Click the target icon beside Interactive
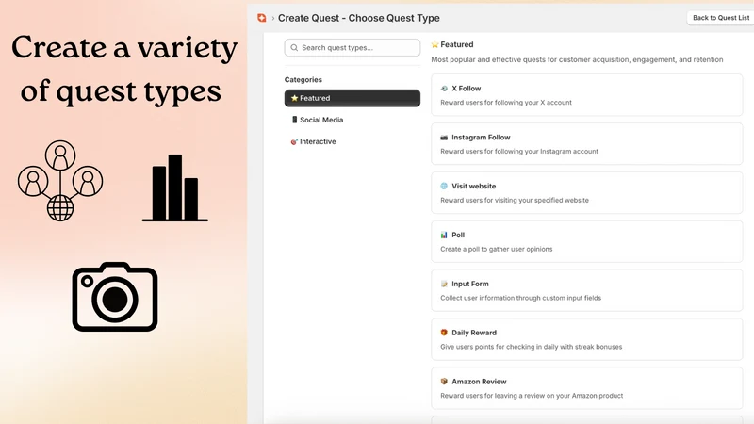This screenshot has height=424, width=754. coord(294,142)
